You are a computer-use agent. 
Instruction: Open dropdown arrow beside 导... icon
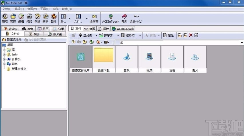click(x=69, y=18)
